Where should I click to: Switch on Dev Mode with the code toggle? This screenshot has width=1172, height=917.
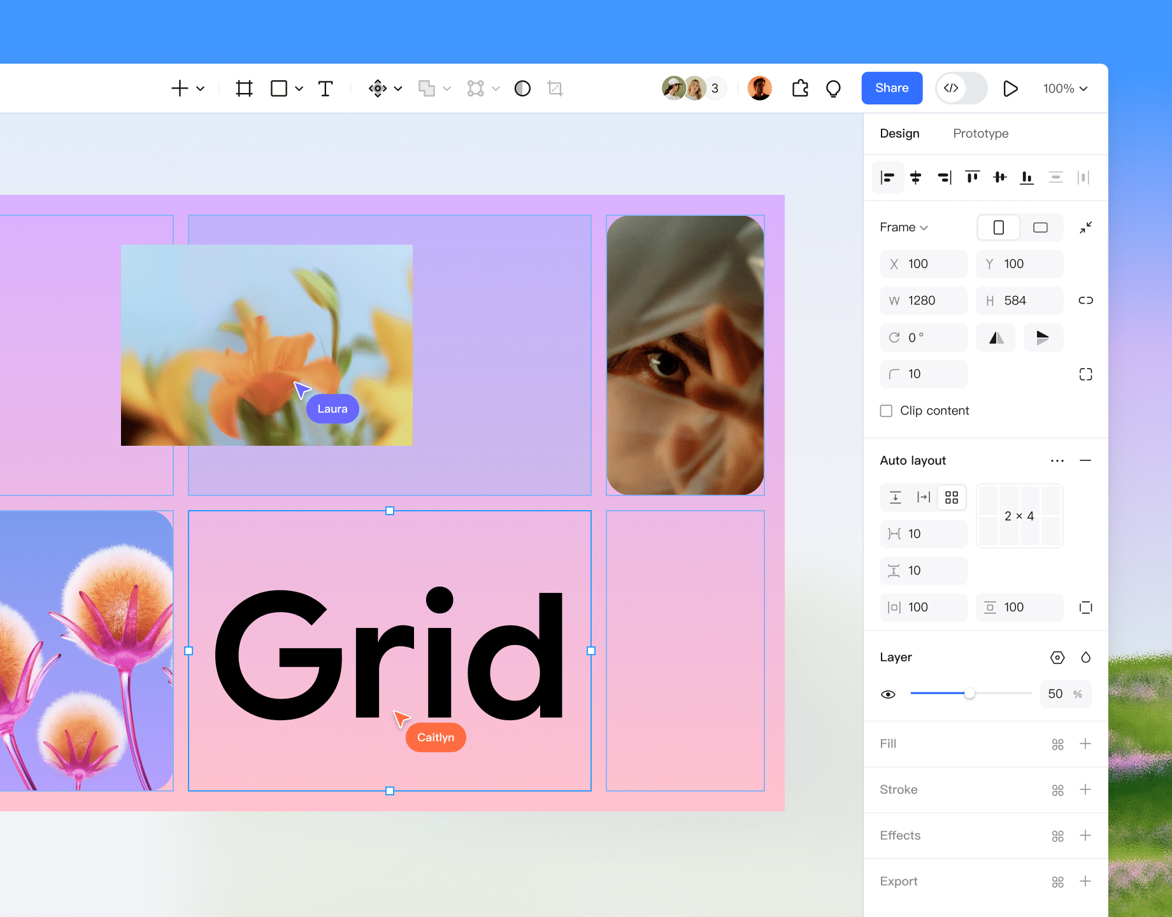961,88
